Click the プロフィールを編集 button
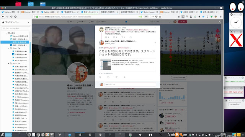 click(x=179, y=78)
